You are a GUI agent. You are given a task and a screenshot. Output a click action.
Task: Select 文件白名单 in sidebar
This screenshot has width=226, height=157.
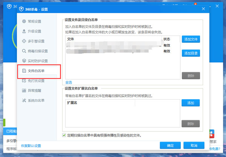(x=38, y=71)
